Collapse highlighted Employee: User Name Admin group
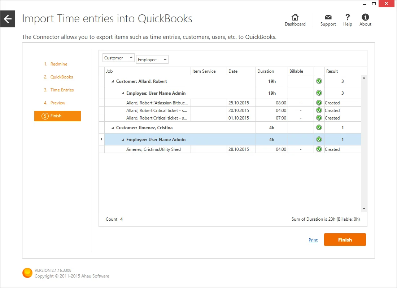Image resolution: width=397 pixels, height=288 pixels. click(x=123, y=140)
